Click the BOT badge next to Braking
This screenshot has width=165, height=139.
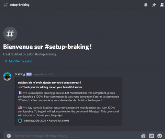click(29, 74)
